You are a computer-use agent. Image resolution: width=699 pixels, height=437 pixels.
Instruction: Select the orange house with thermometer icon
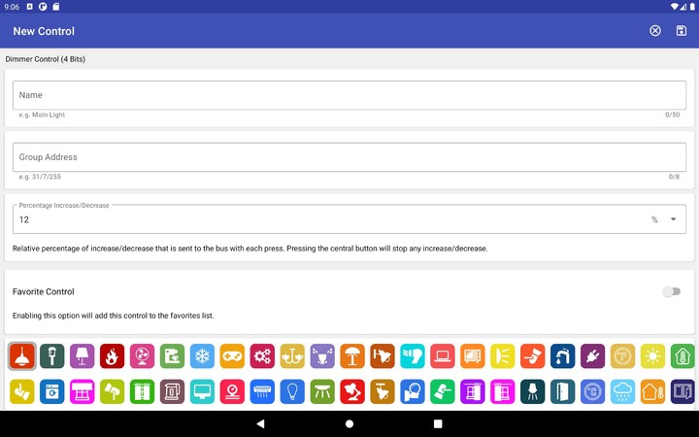pos(652,391)
